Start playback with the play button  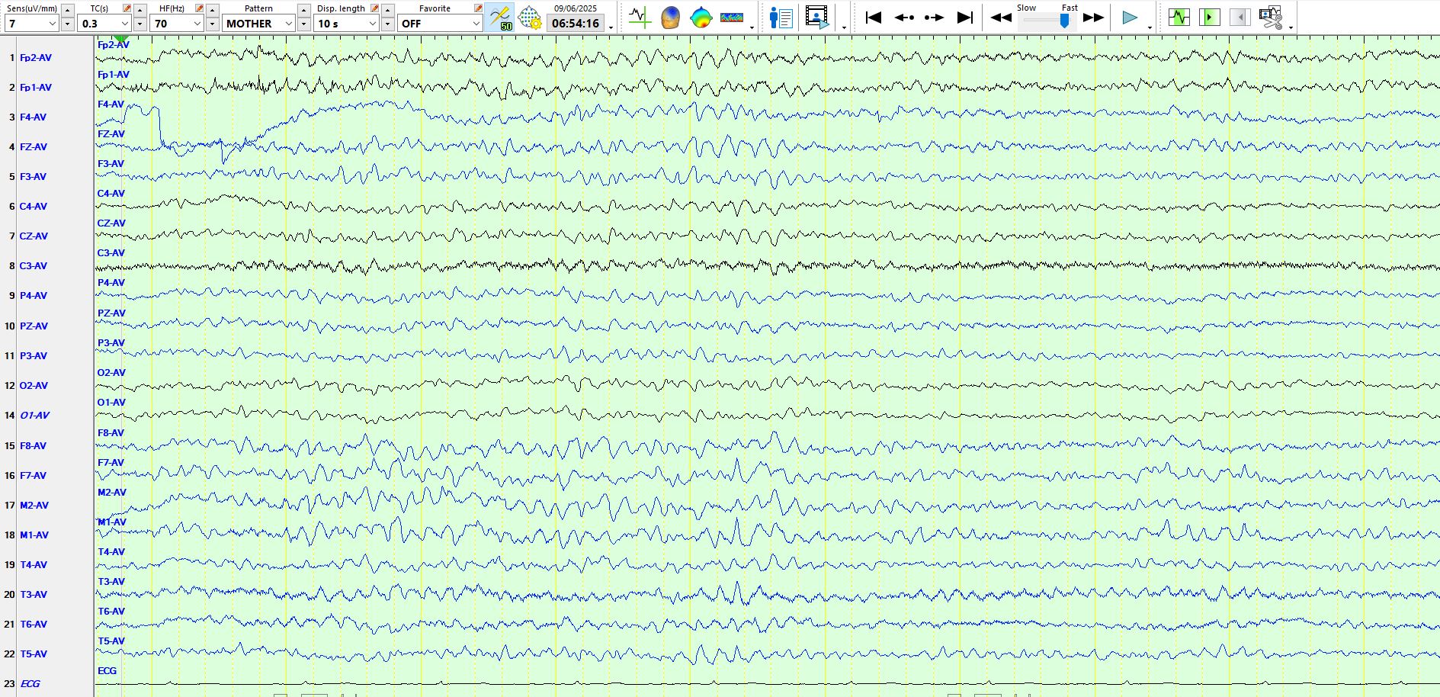point(1130,17)
